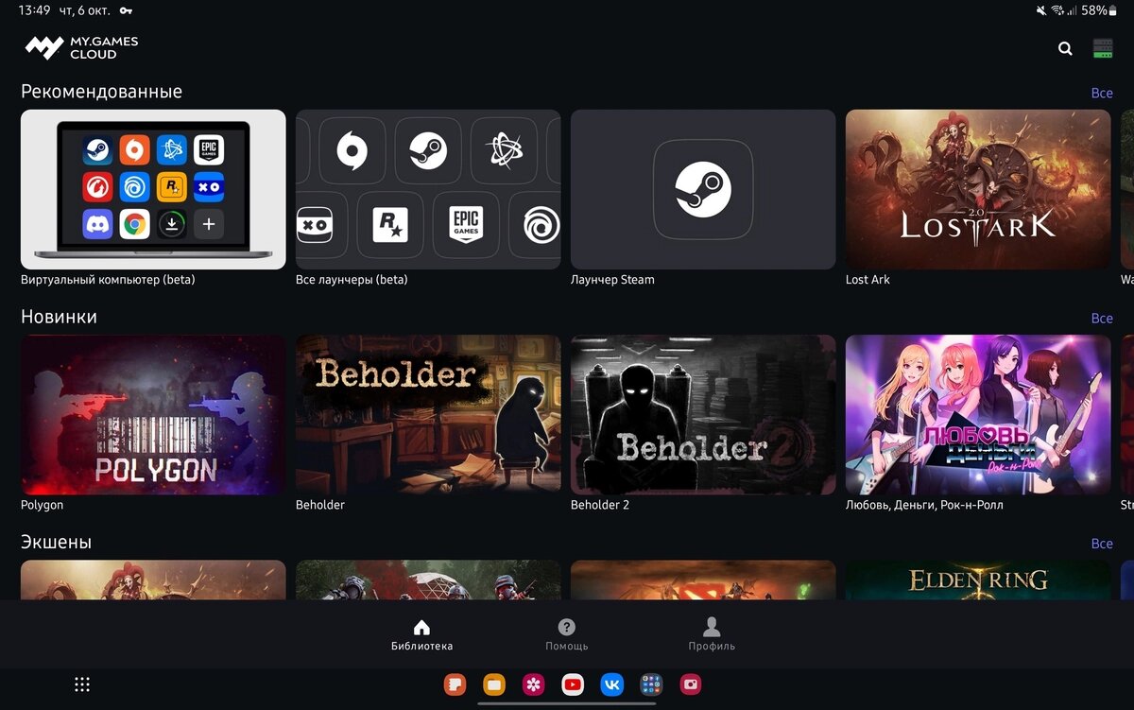Show all Новинки via Все link
The image size is (1134, 710).
[1102, 318]
